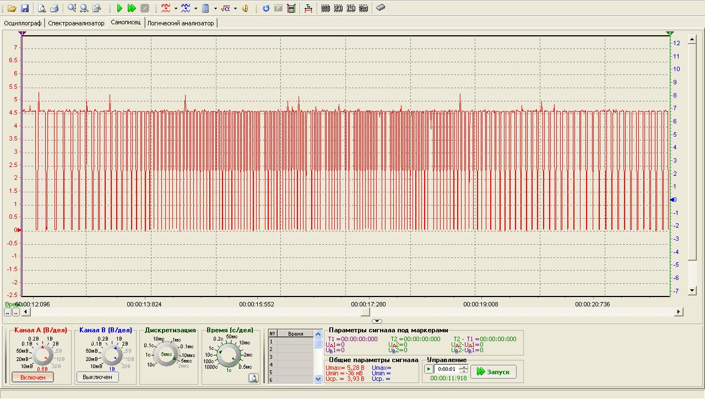The image size is (705, 399).
Task: Decrease time with spinner down arrow
Action: pos(463,371)
